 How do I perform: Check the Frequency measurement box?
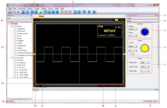tap(15, 63)
